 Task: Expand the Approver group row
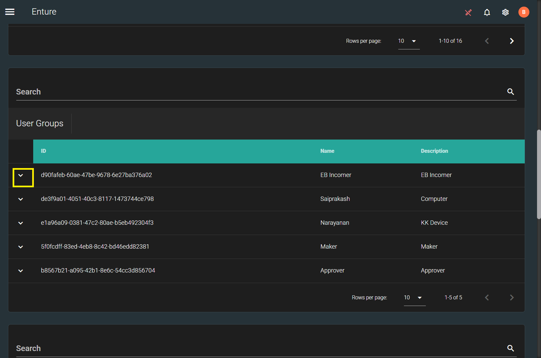coord(21,271)
